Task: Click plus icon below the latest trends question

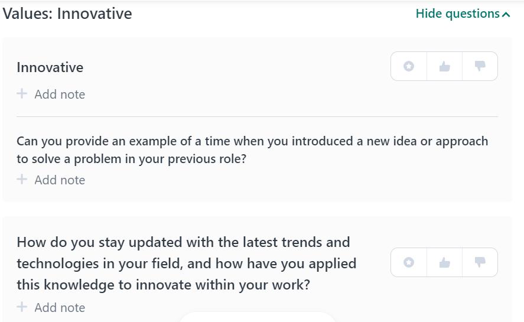Action: (22, 307)
